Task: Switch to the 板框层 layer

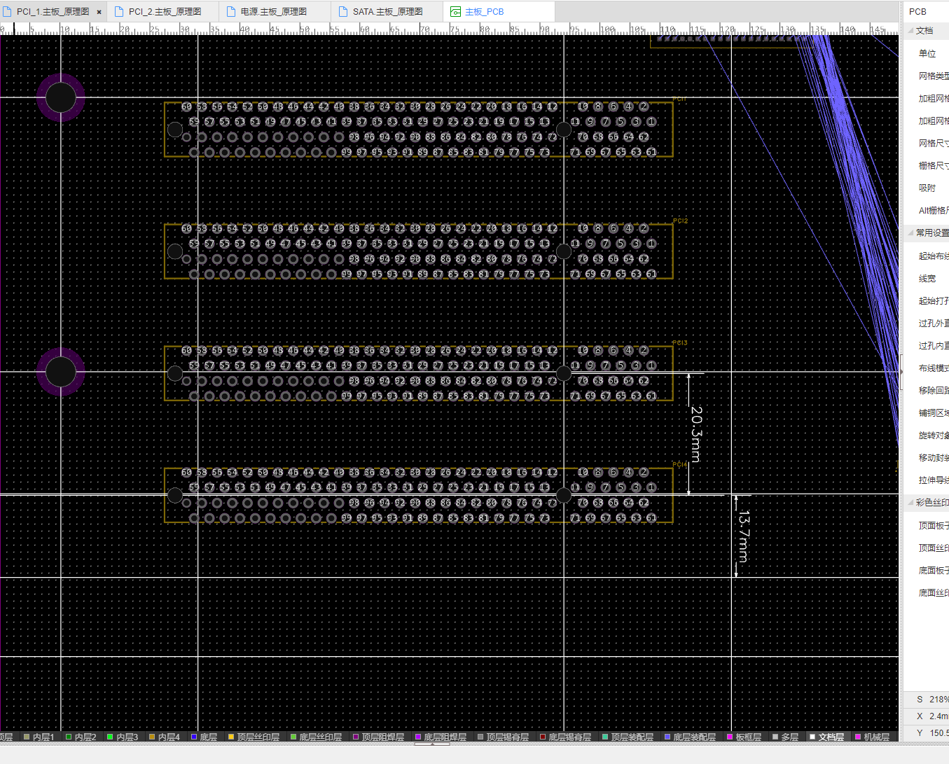Action: 747,737
